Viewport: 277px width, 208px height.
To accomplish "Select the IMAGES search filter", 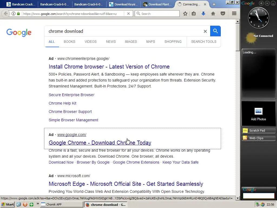I will tap(131, 41).
